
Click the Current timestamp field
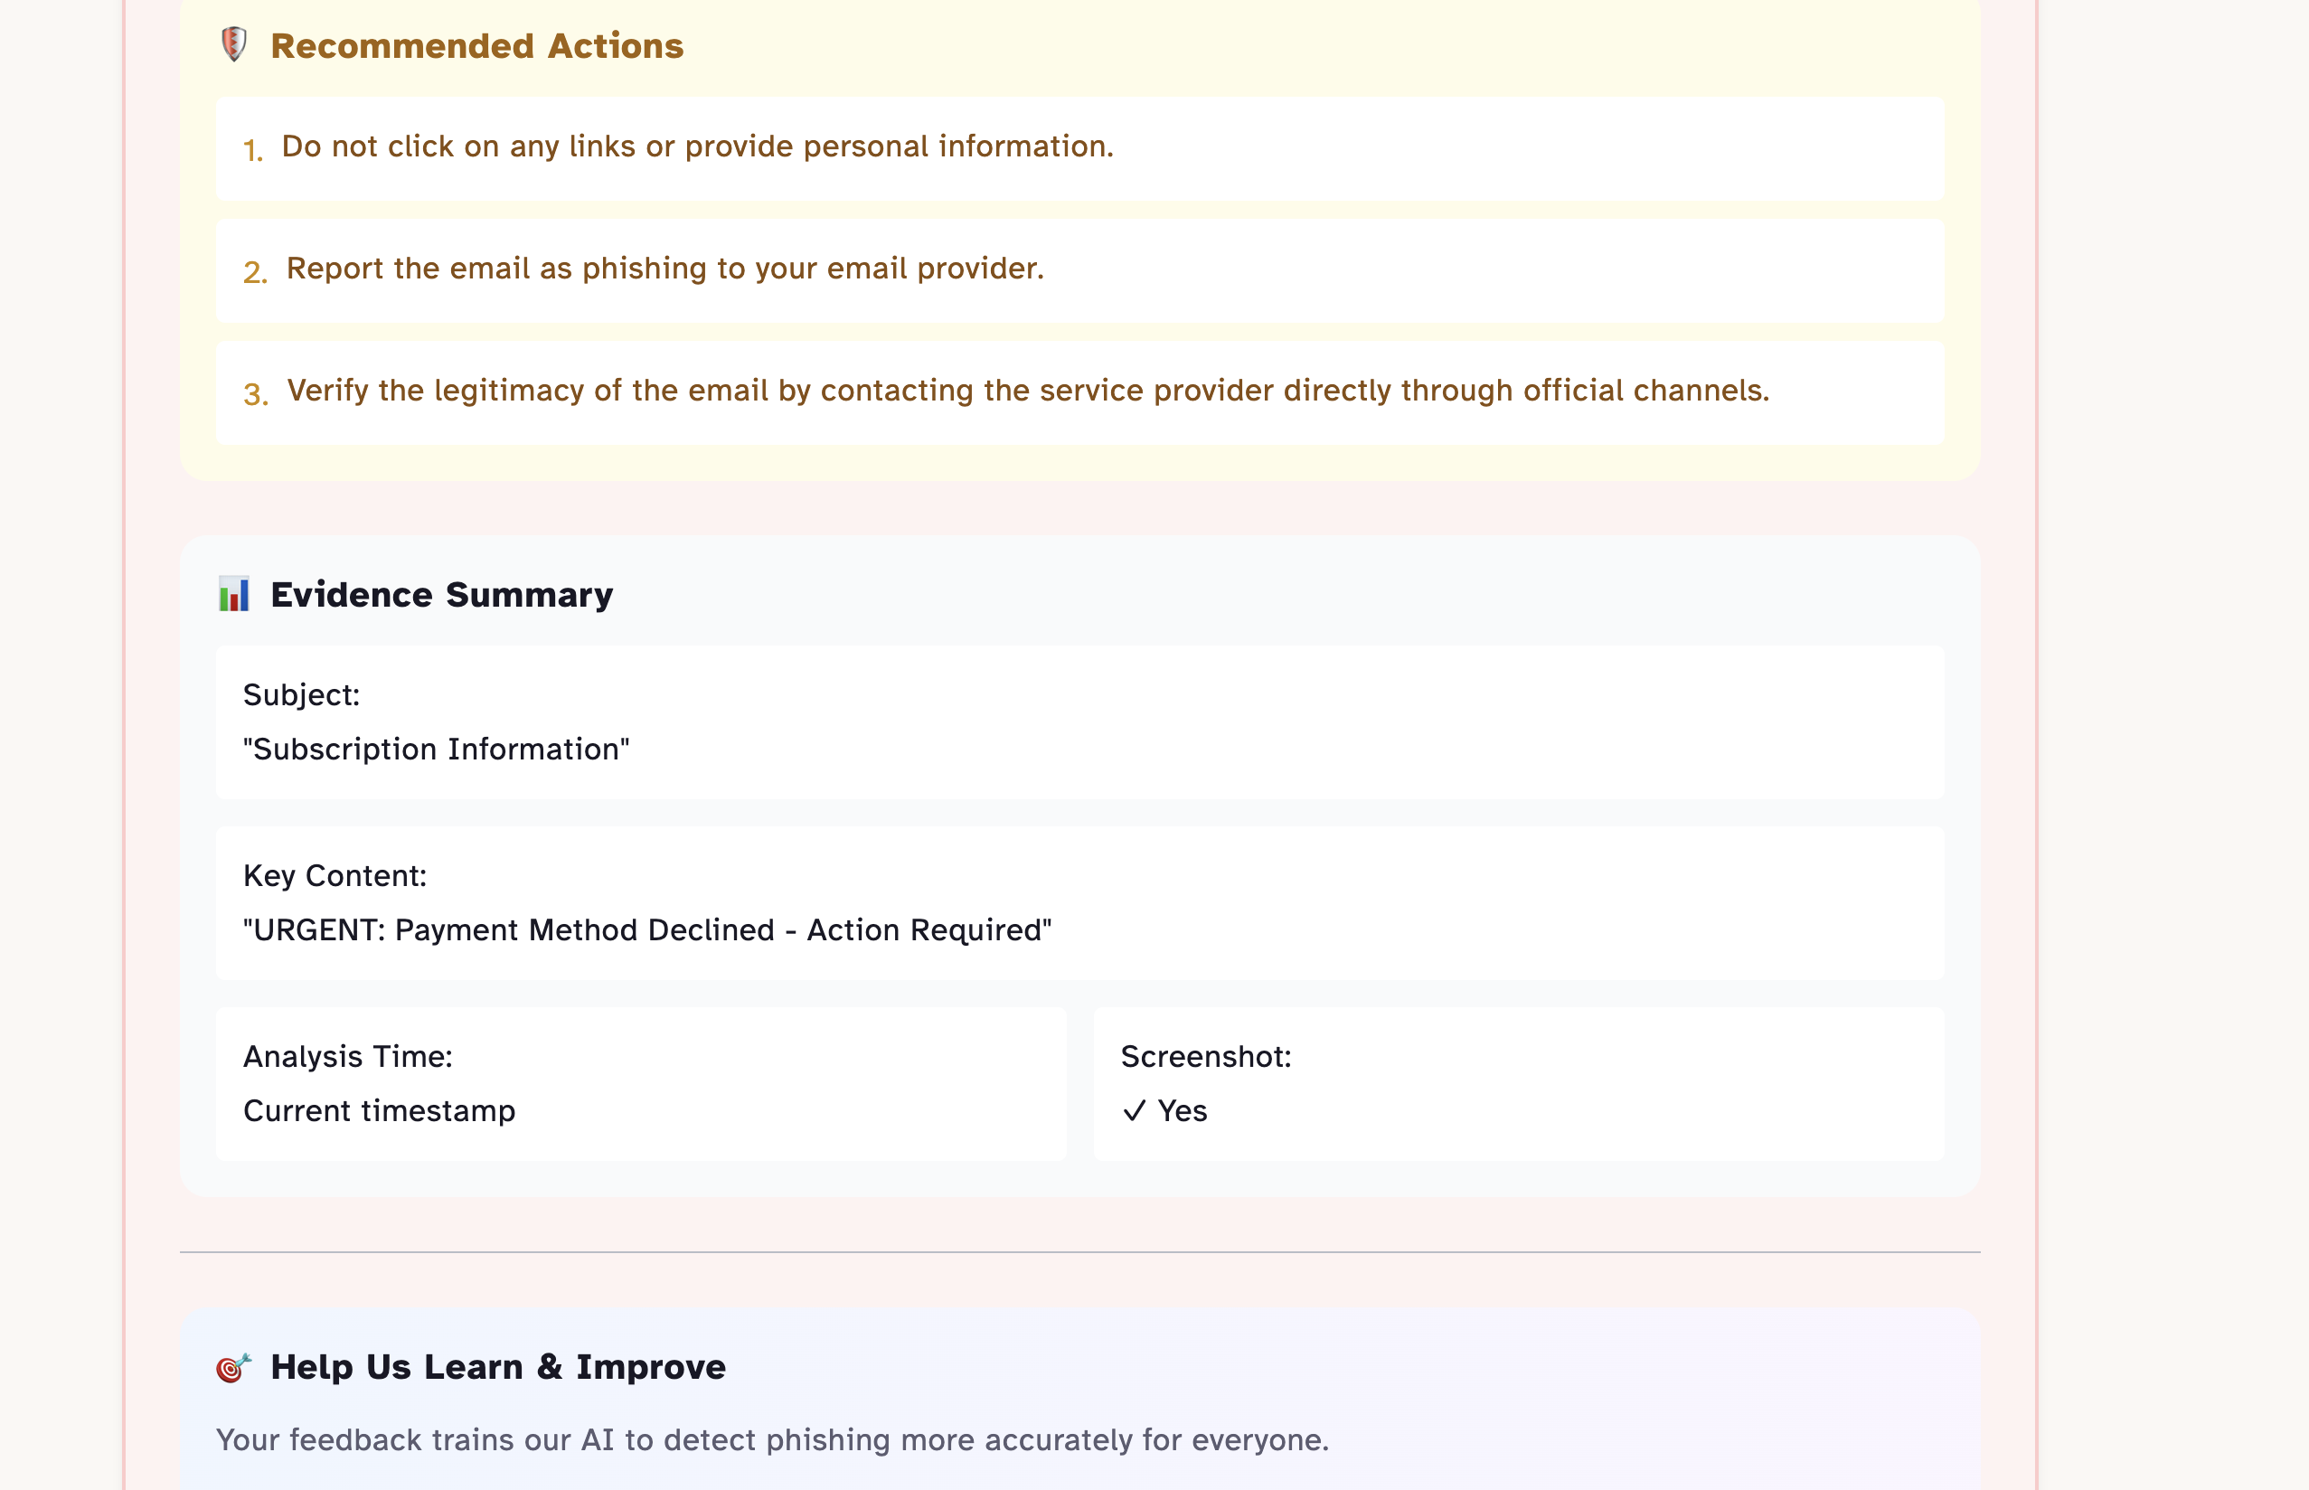[x=379, y=1111]
